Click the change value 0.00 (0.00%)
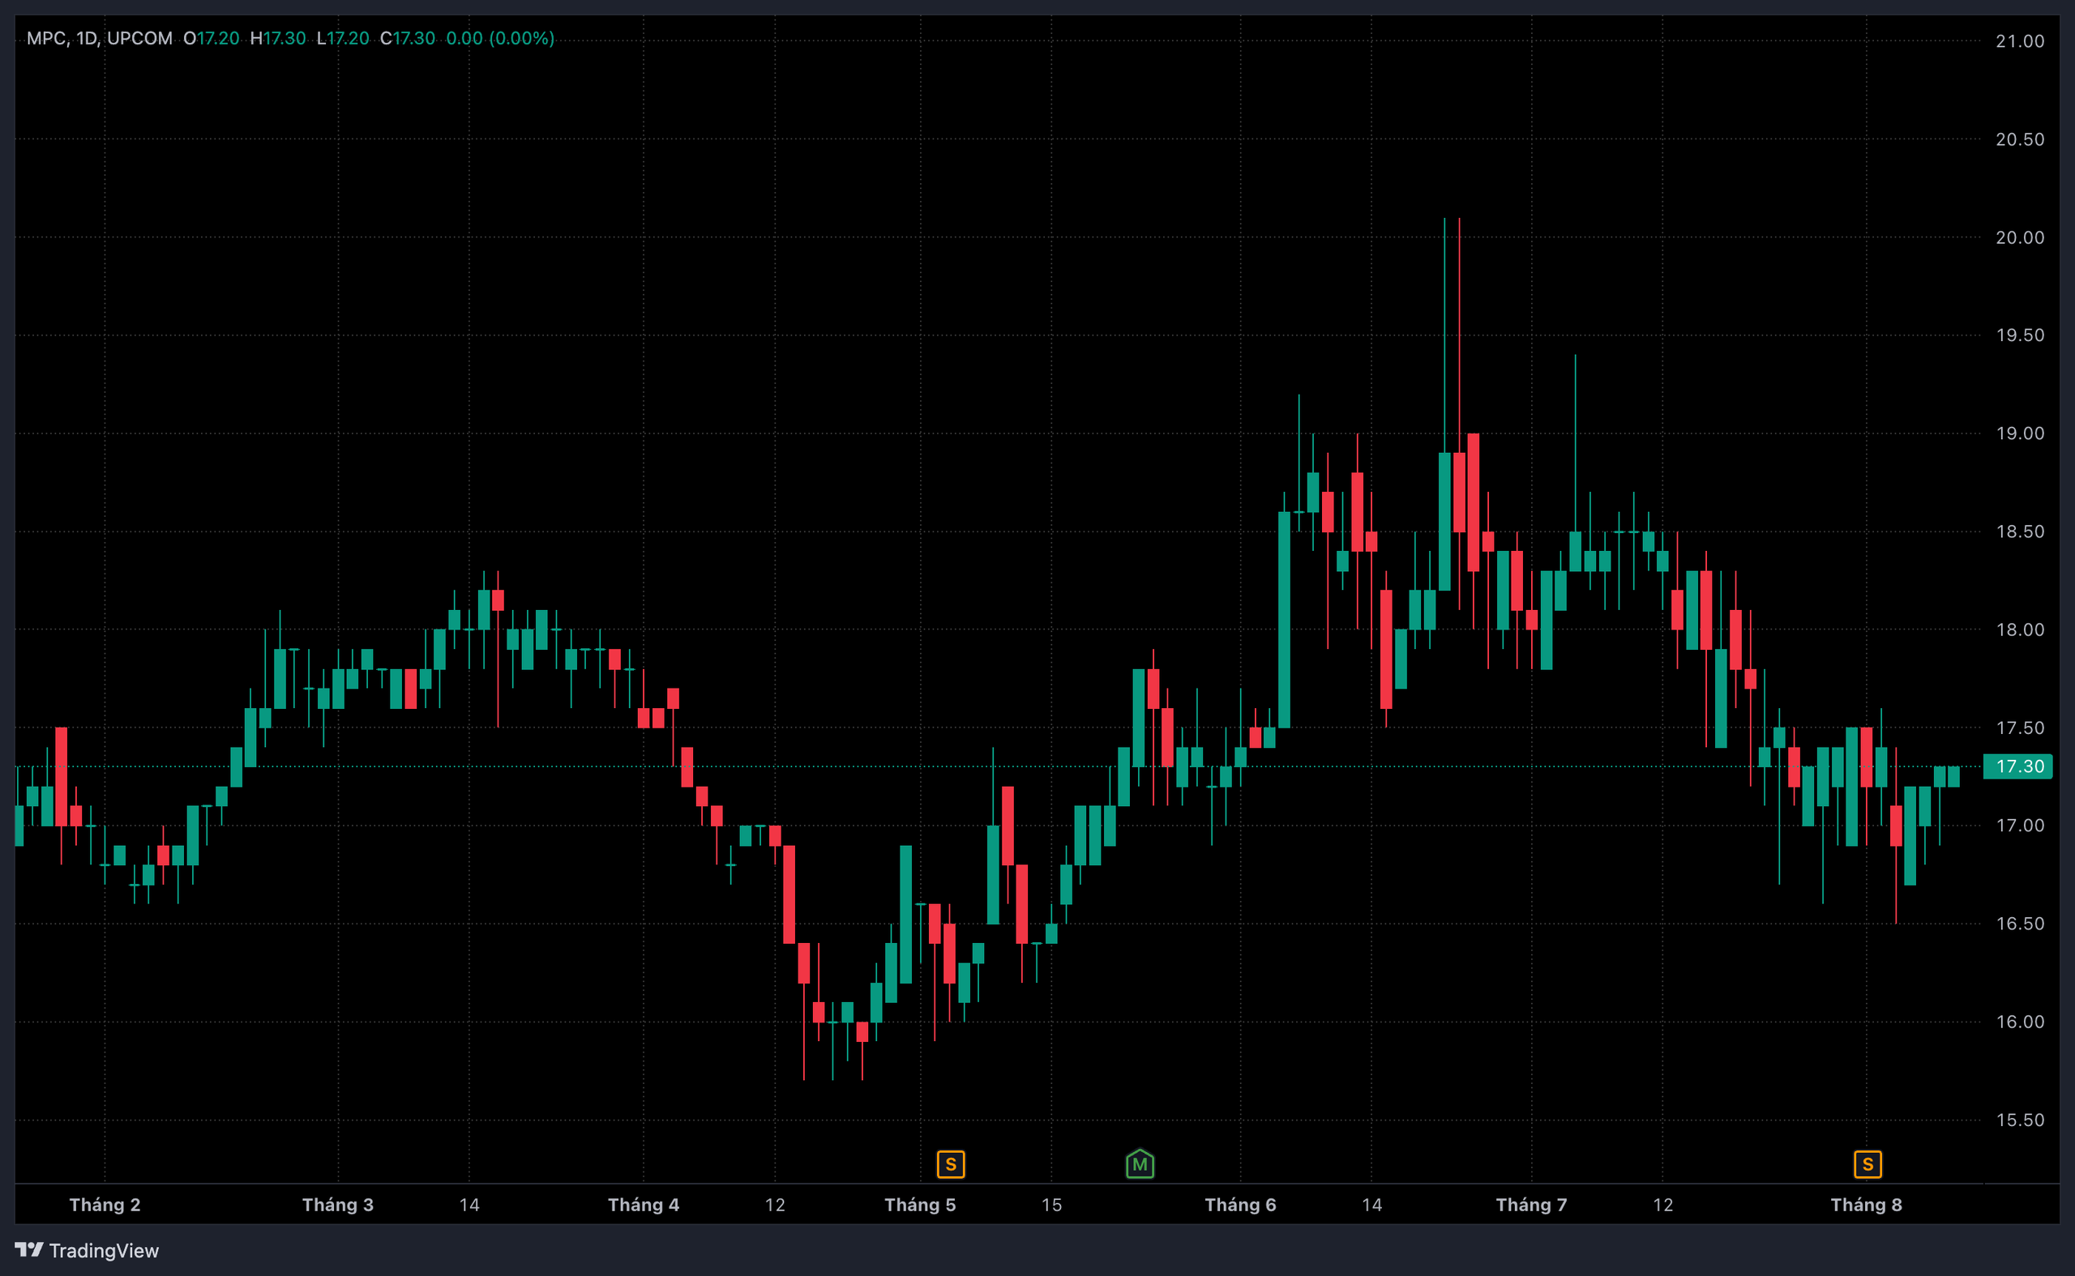The image size is (2075, 1276). pyautogui.click(x=500, y=38)
